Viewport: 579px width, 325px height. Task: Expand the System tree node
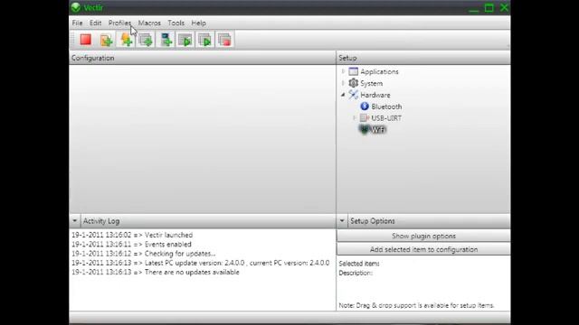343,83
